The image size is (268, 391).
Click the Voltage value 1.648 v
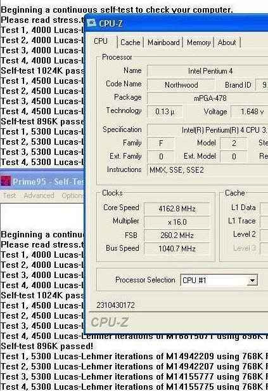click(x=250, y=112)
